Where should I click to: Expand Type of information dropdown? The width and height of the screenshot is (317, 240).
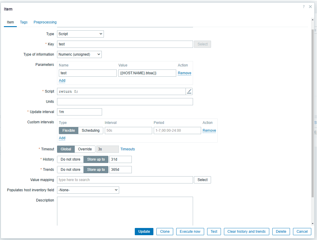pos(79,54)
